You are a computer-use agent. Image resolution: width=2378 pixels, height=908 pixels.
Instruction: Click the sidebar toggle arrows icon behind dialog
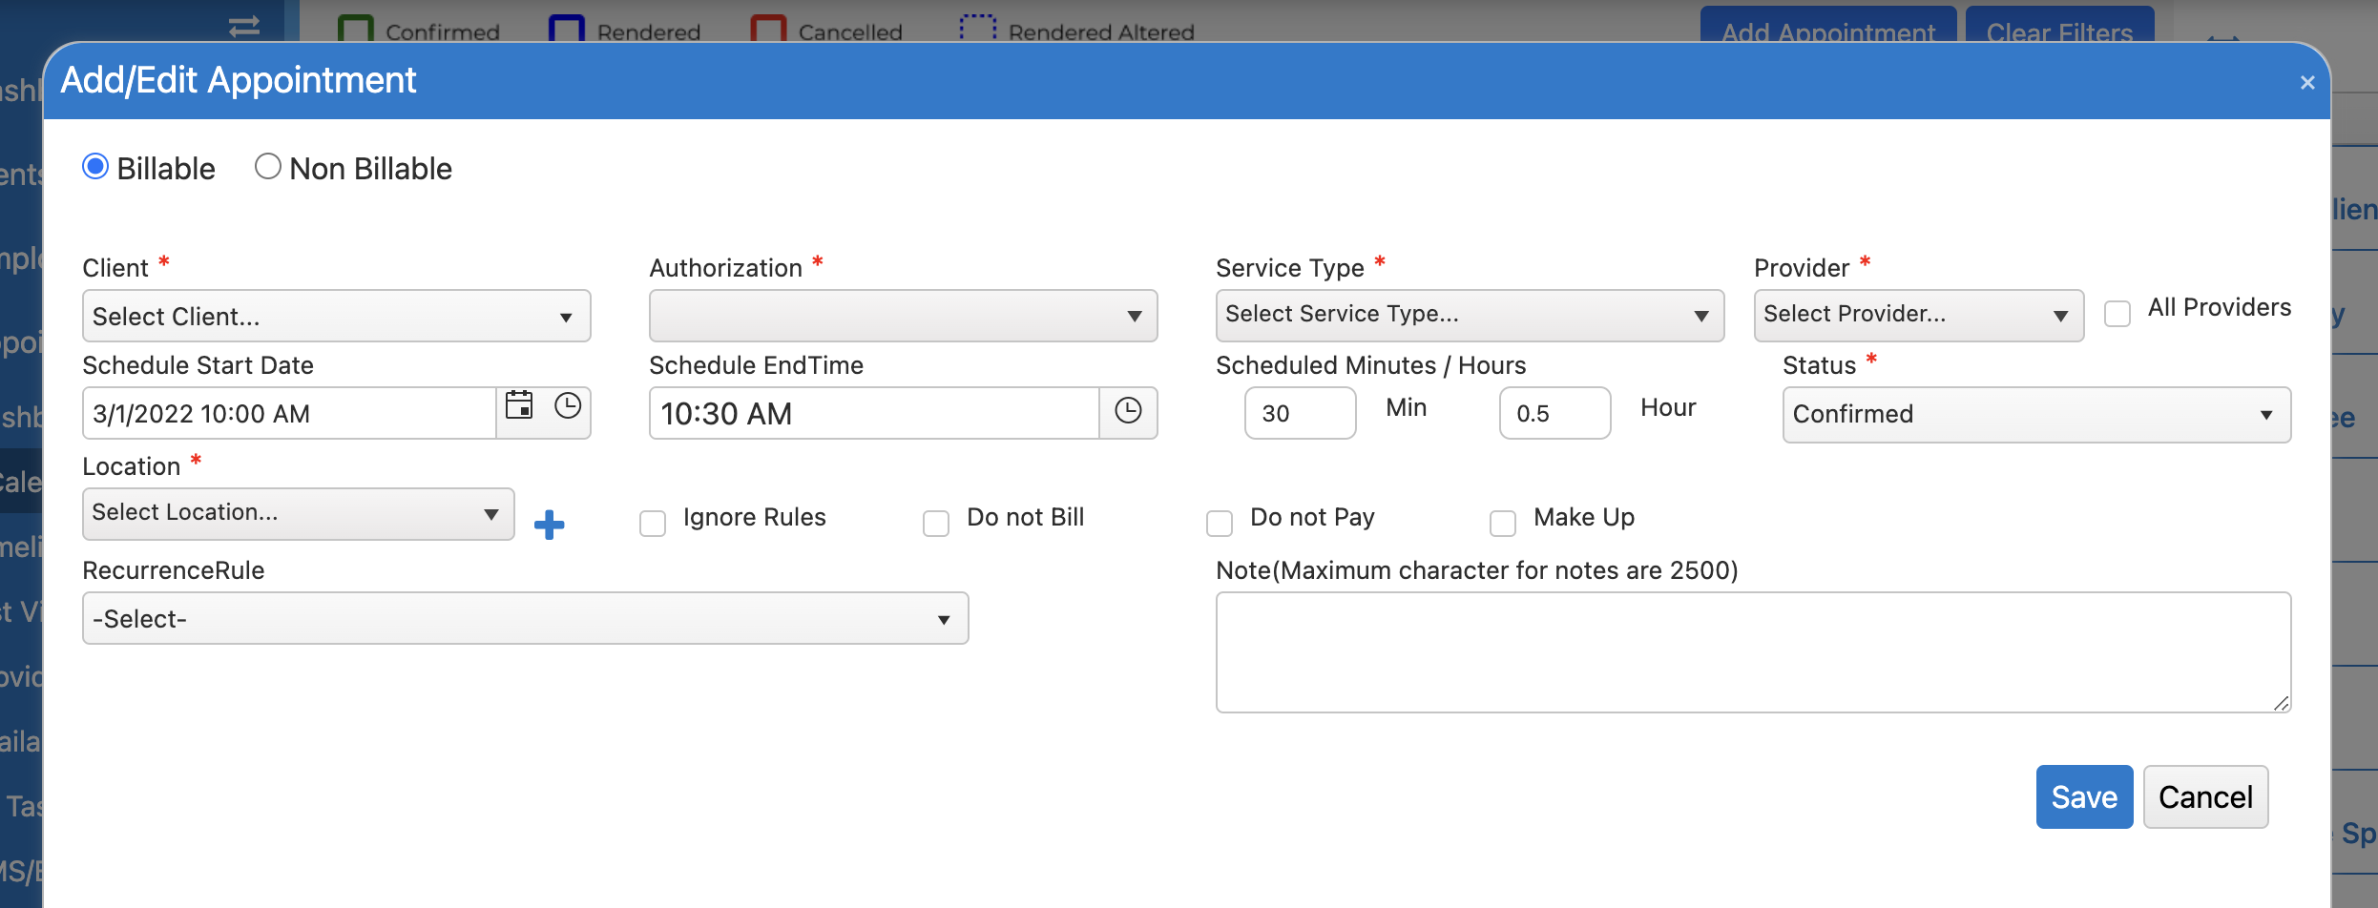[x=244, y=26]
